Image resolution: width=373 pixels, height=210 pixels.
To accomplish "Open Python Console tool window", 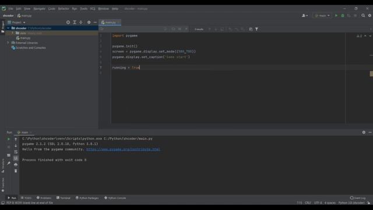I will click(x=115, y=198).
